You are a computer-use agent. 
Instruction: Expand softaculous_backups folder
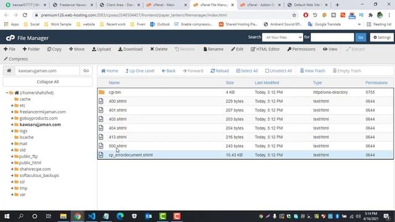click(x=12, y=175)
